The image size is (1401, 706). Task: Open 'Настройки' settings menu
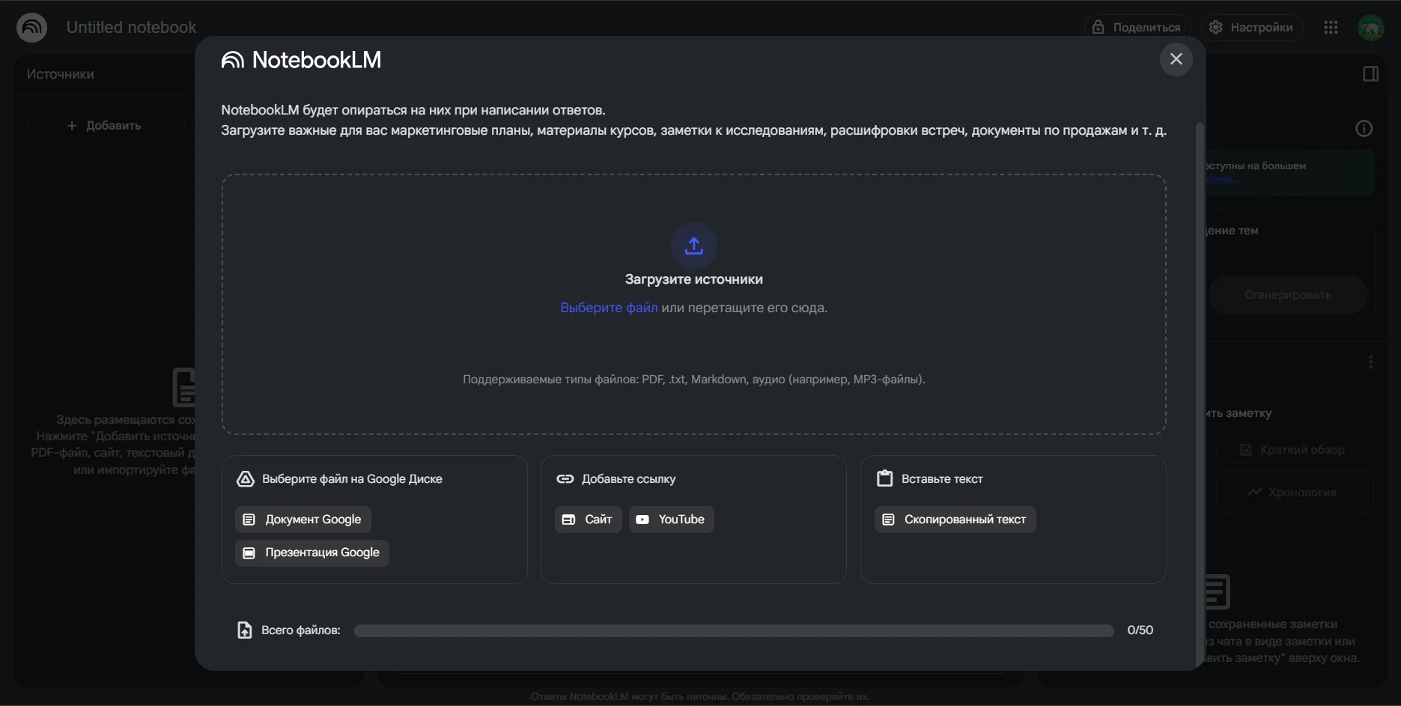coord(1252,28)
